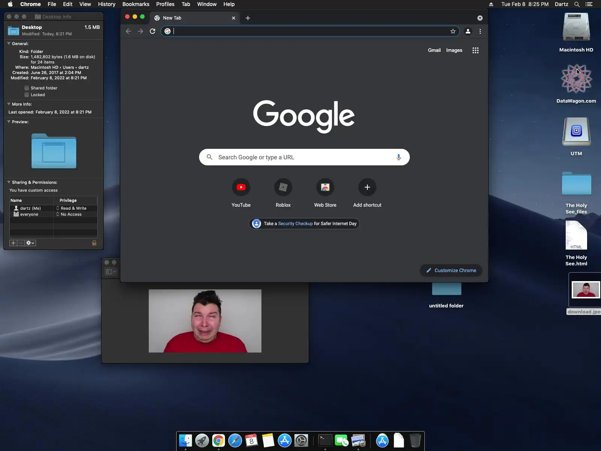Viewport: 601px width, 451px height.
Task: Click the Customize Chrome button
Action: click(451, 271)
